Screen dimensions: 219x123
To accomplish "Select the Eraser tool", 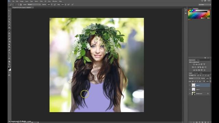I will [x=9, y=39].
